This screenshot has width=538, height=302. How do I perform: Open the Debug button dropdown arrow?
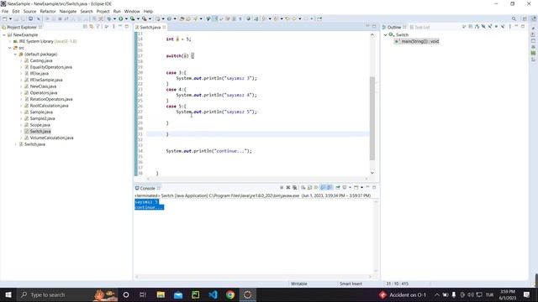tap(114, 18)
